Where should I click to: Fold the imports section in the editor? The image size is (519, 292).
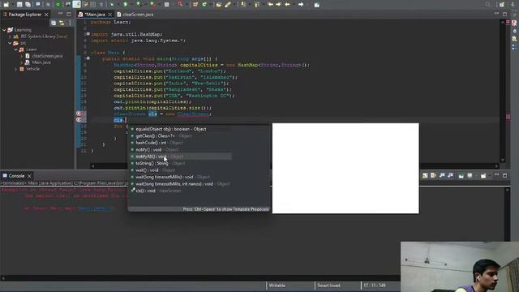88,34
